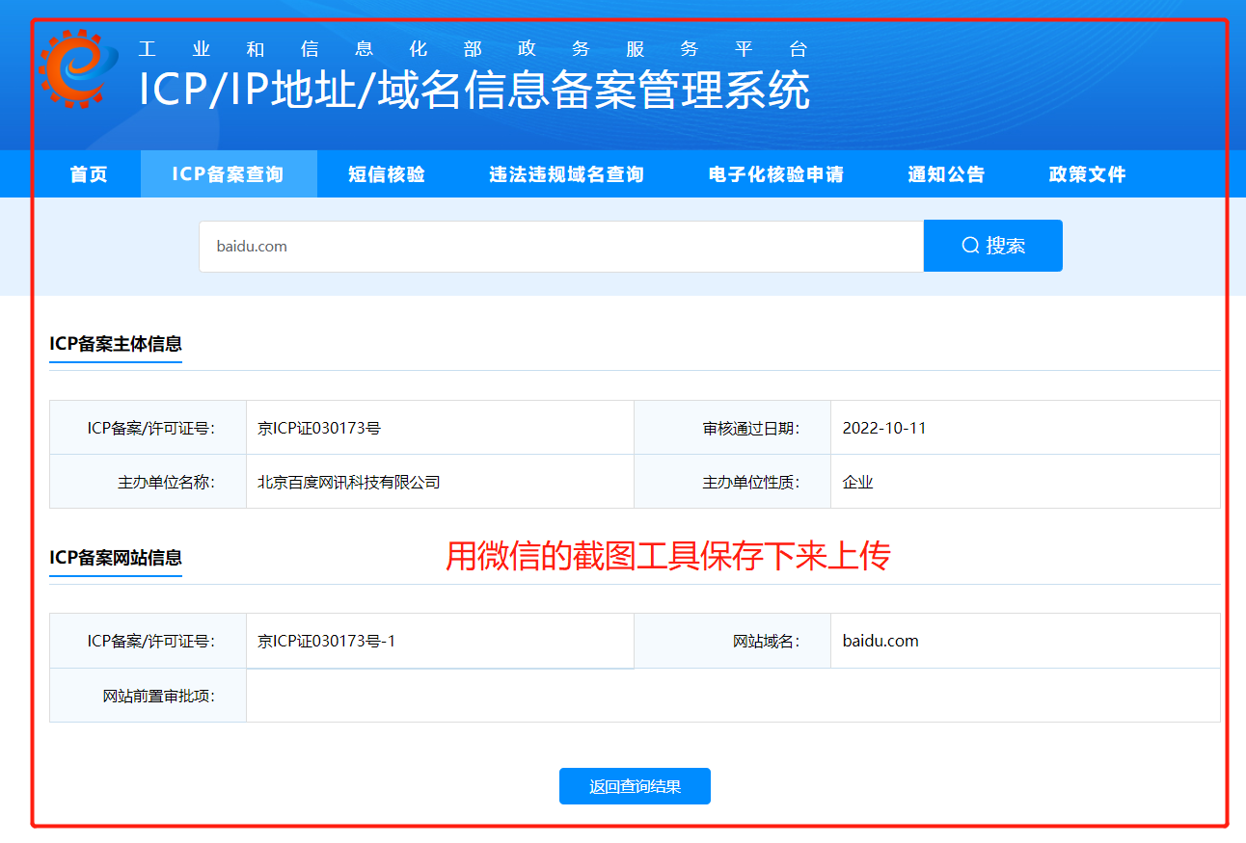This screenshot has height=843, width=1246.
Task: Select the 电子化核验申请 tab
Action: point(776,174)
